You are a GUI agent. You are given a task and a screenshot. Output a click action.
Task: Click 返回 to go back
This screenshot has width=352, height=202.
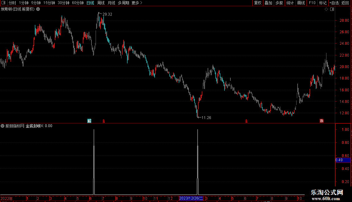345,3
